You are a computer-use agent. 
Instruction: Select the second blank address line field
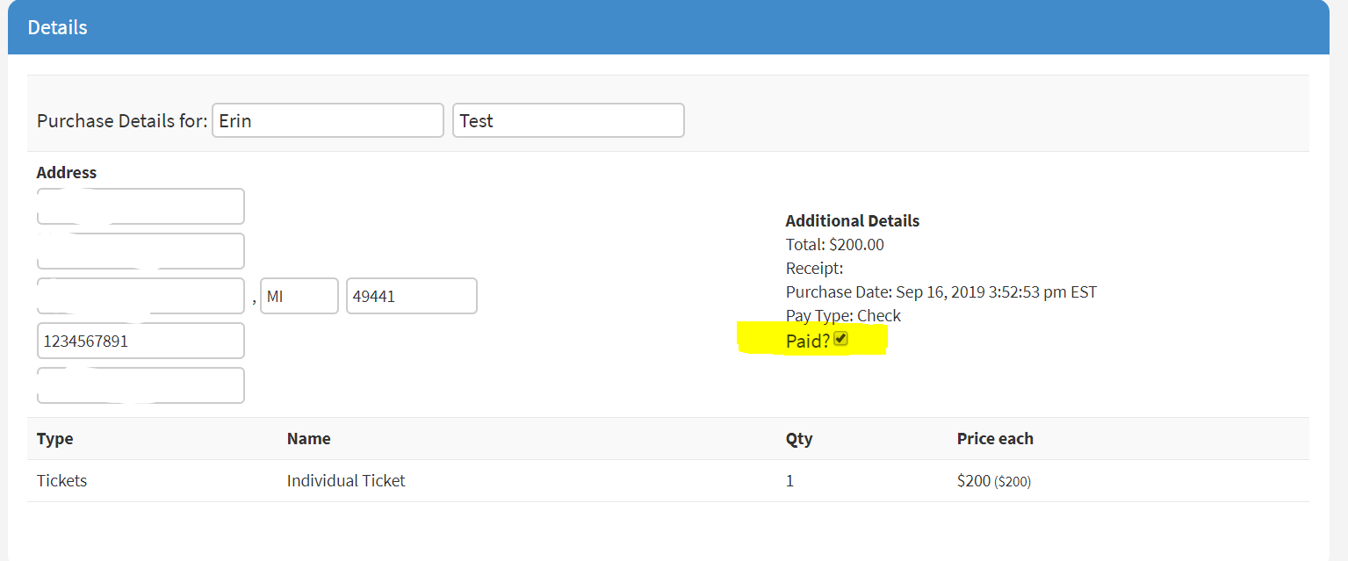click(141, 252)
